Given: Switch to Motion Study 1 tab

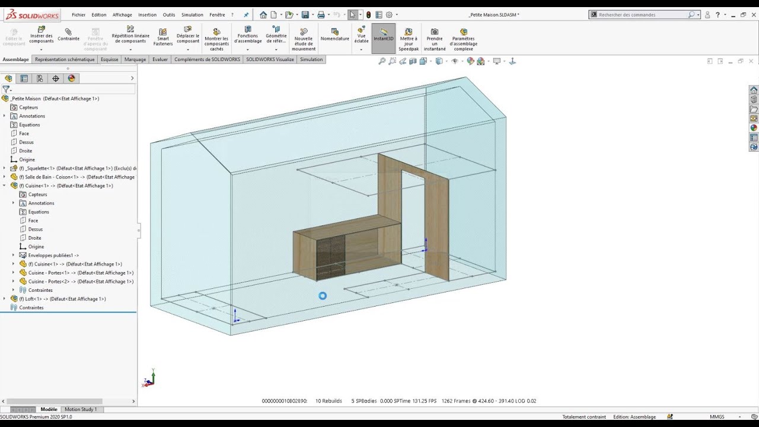Looking at the screenshot, I should 80,409.
